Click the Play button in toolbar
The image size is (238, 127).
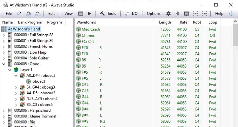tap(89, 14)
